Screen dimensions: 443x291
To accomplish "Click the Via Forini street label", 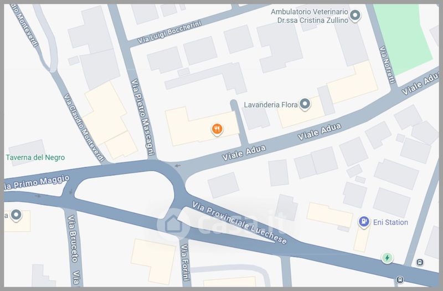I will coord(184,262).
